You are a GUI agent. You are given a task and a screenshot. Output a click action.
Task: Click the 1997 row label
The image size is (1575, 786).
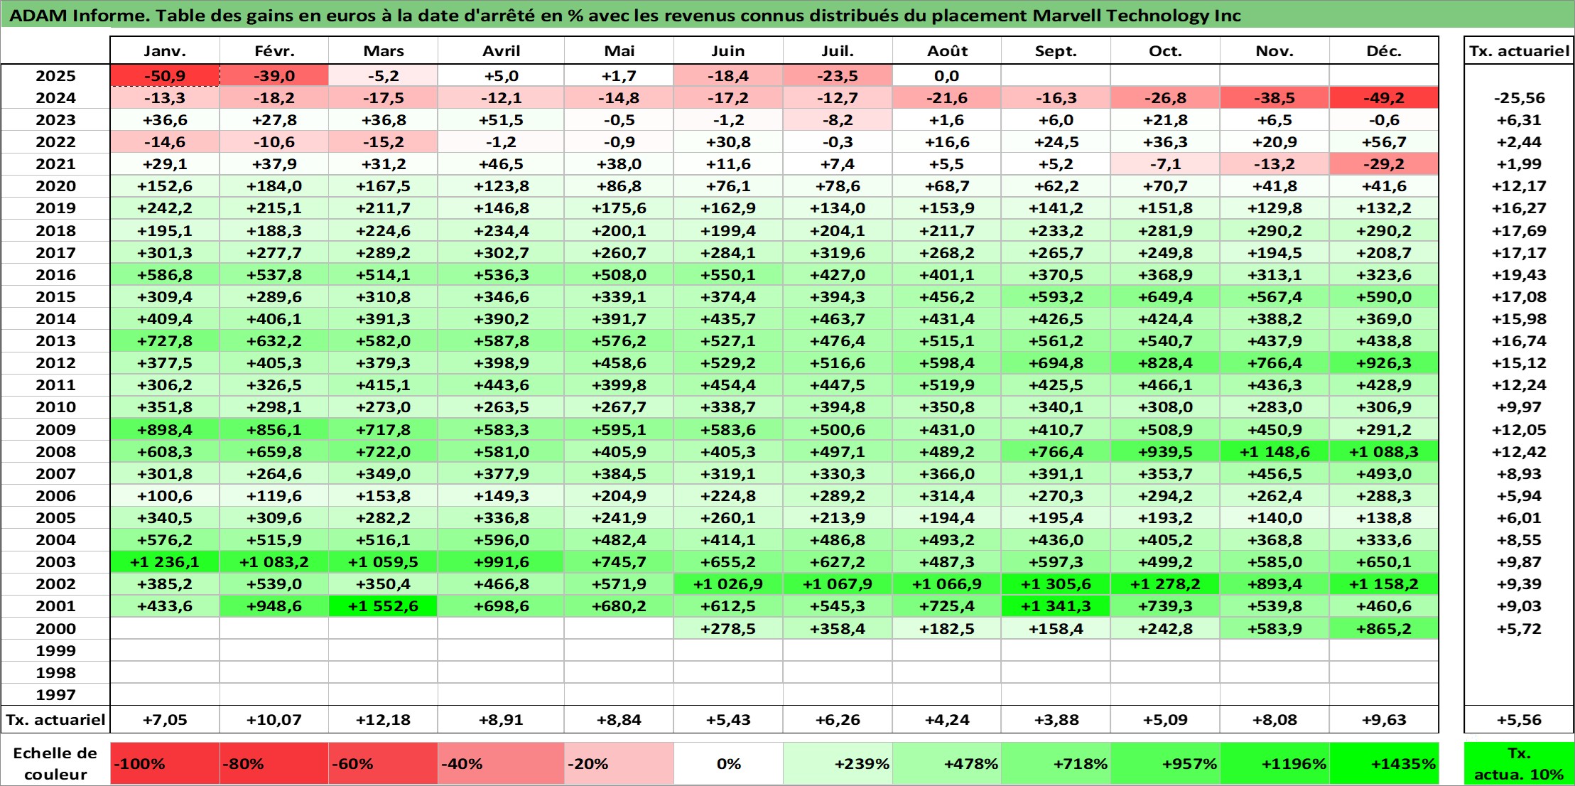55,695
